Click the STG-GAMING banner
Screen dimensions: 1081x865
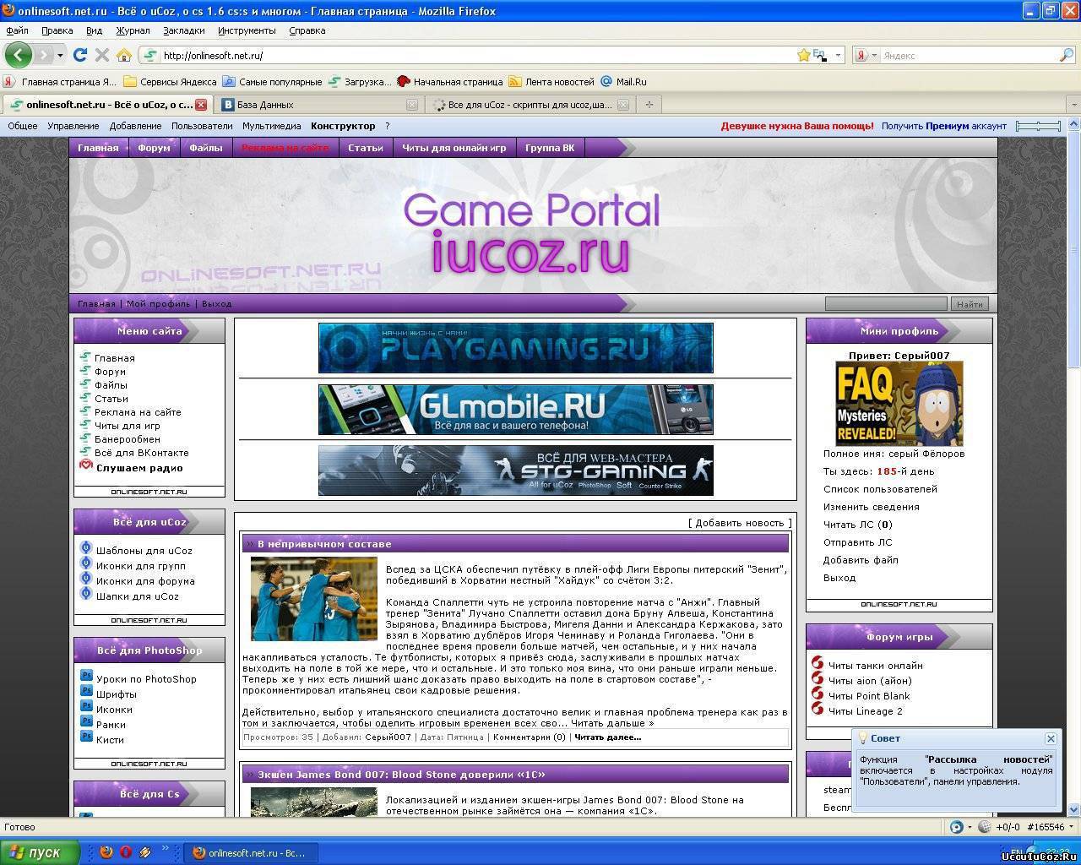click(516, 471)
